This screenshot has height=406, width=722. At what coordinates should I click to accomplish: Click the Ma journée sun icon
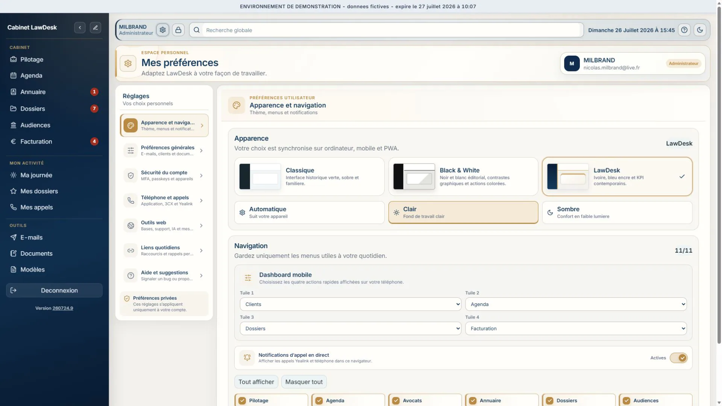[14, 175]
